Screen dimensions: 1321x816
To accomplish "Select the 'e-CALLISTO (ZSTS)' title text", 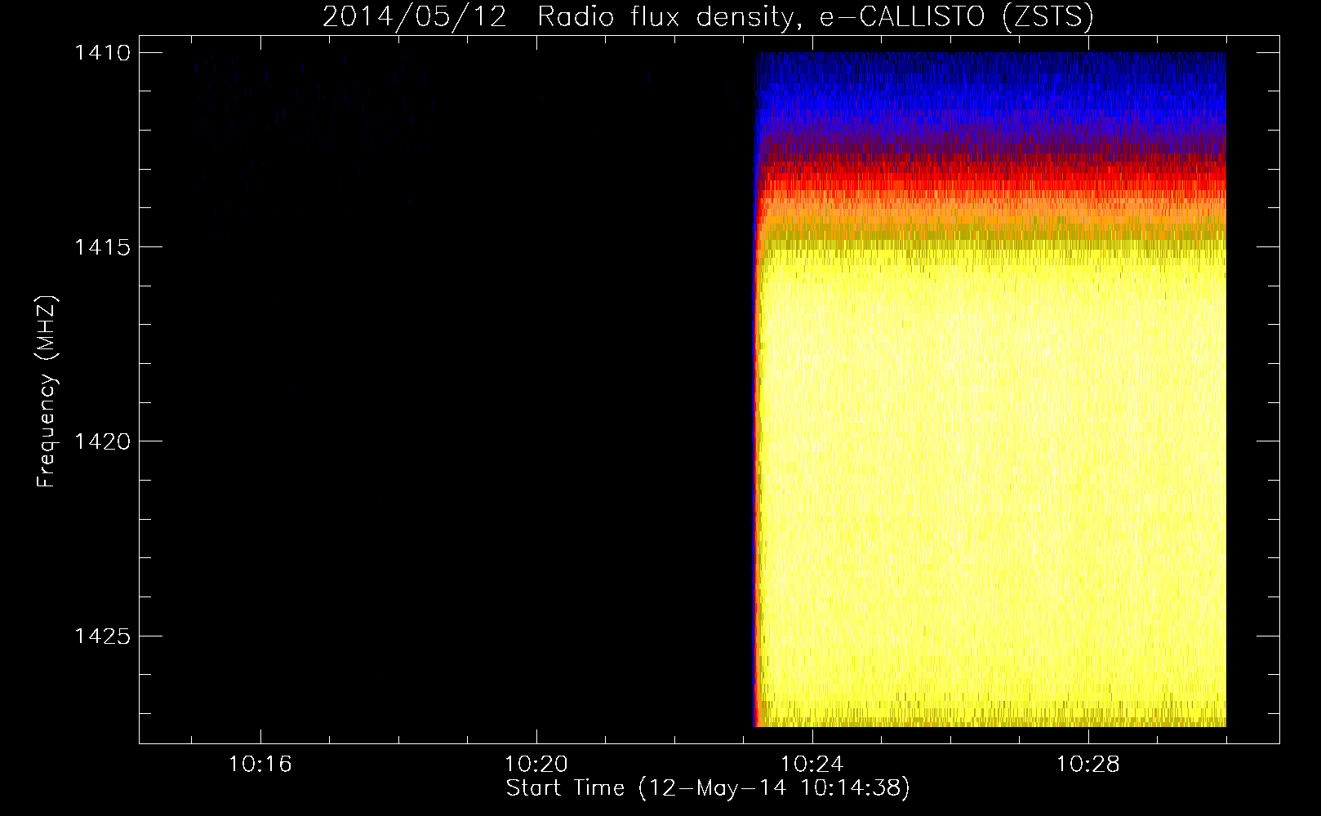I will point(956,17).
